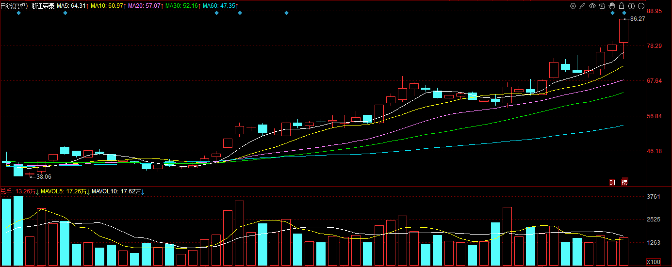The image size is (672, 267).
Task: Click the 38.06 low price annotation
Action: (44, 177)
